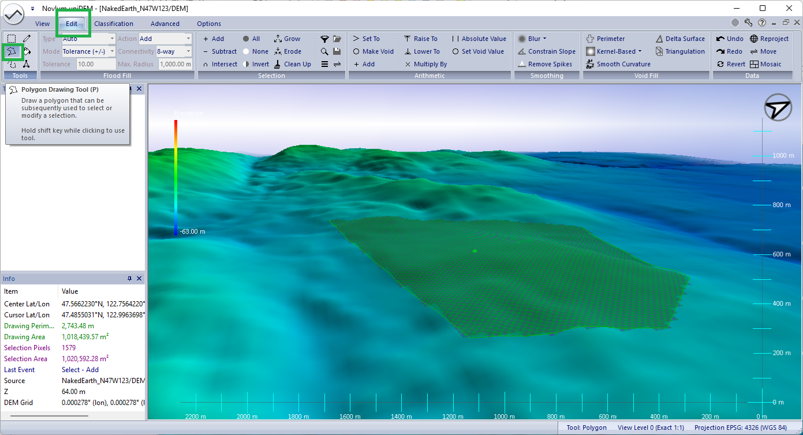Click Set To in Arithmetic group
This screenshot has width=803, height=435.
point(366,39)
